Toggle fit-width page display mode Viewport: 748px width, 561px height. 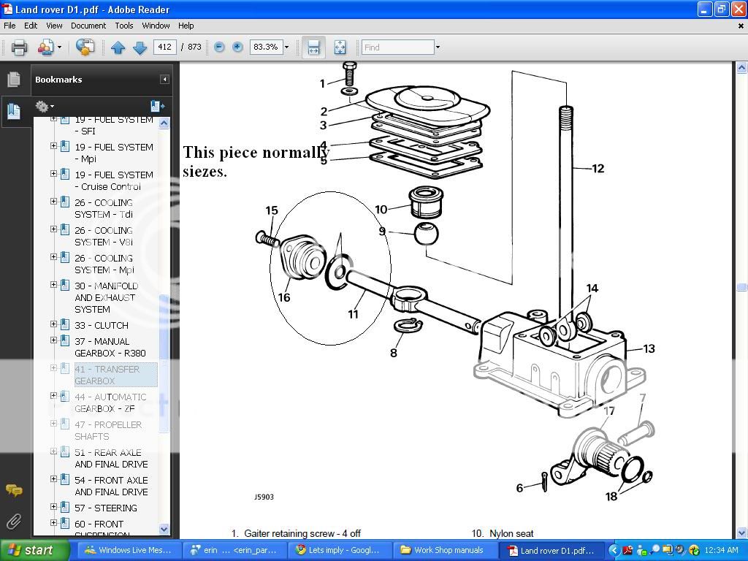[x=313, y=47]
